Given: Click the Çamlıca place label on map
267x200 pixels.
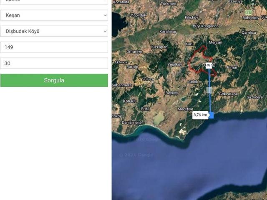Looking at the screenshot, I should [249, 32].
